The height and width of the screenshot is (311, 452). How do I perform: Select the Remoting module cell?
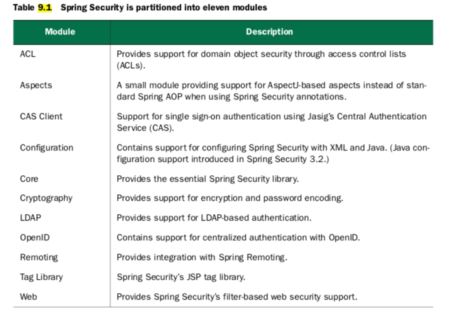(39, 257)
